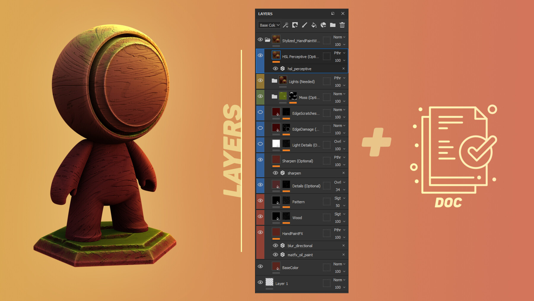Select the Sharpen (Optional) layer

tap(302, 161)
